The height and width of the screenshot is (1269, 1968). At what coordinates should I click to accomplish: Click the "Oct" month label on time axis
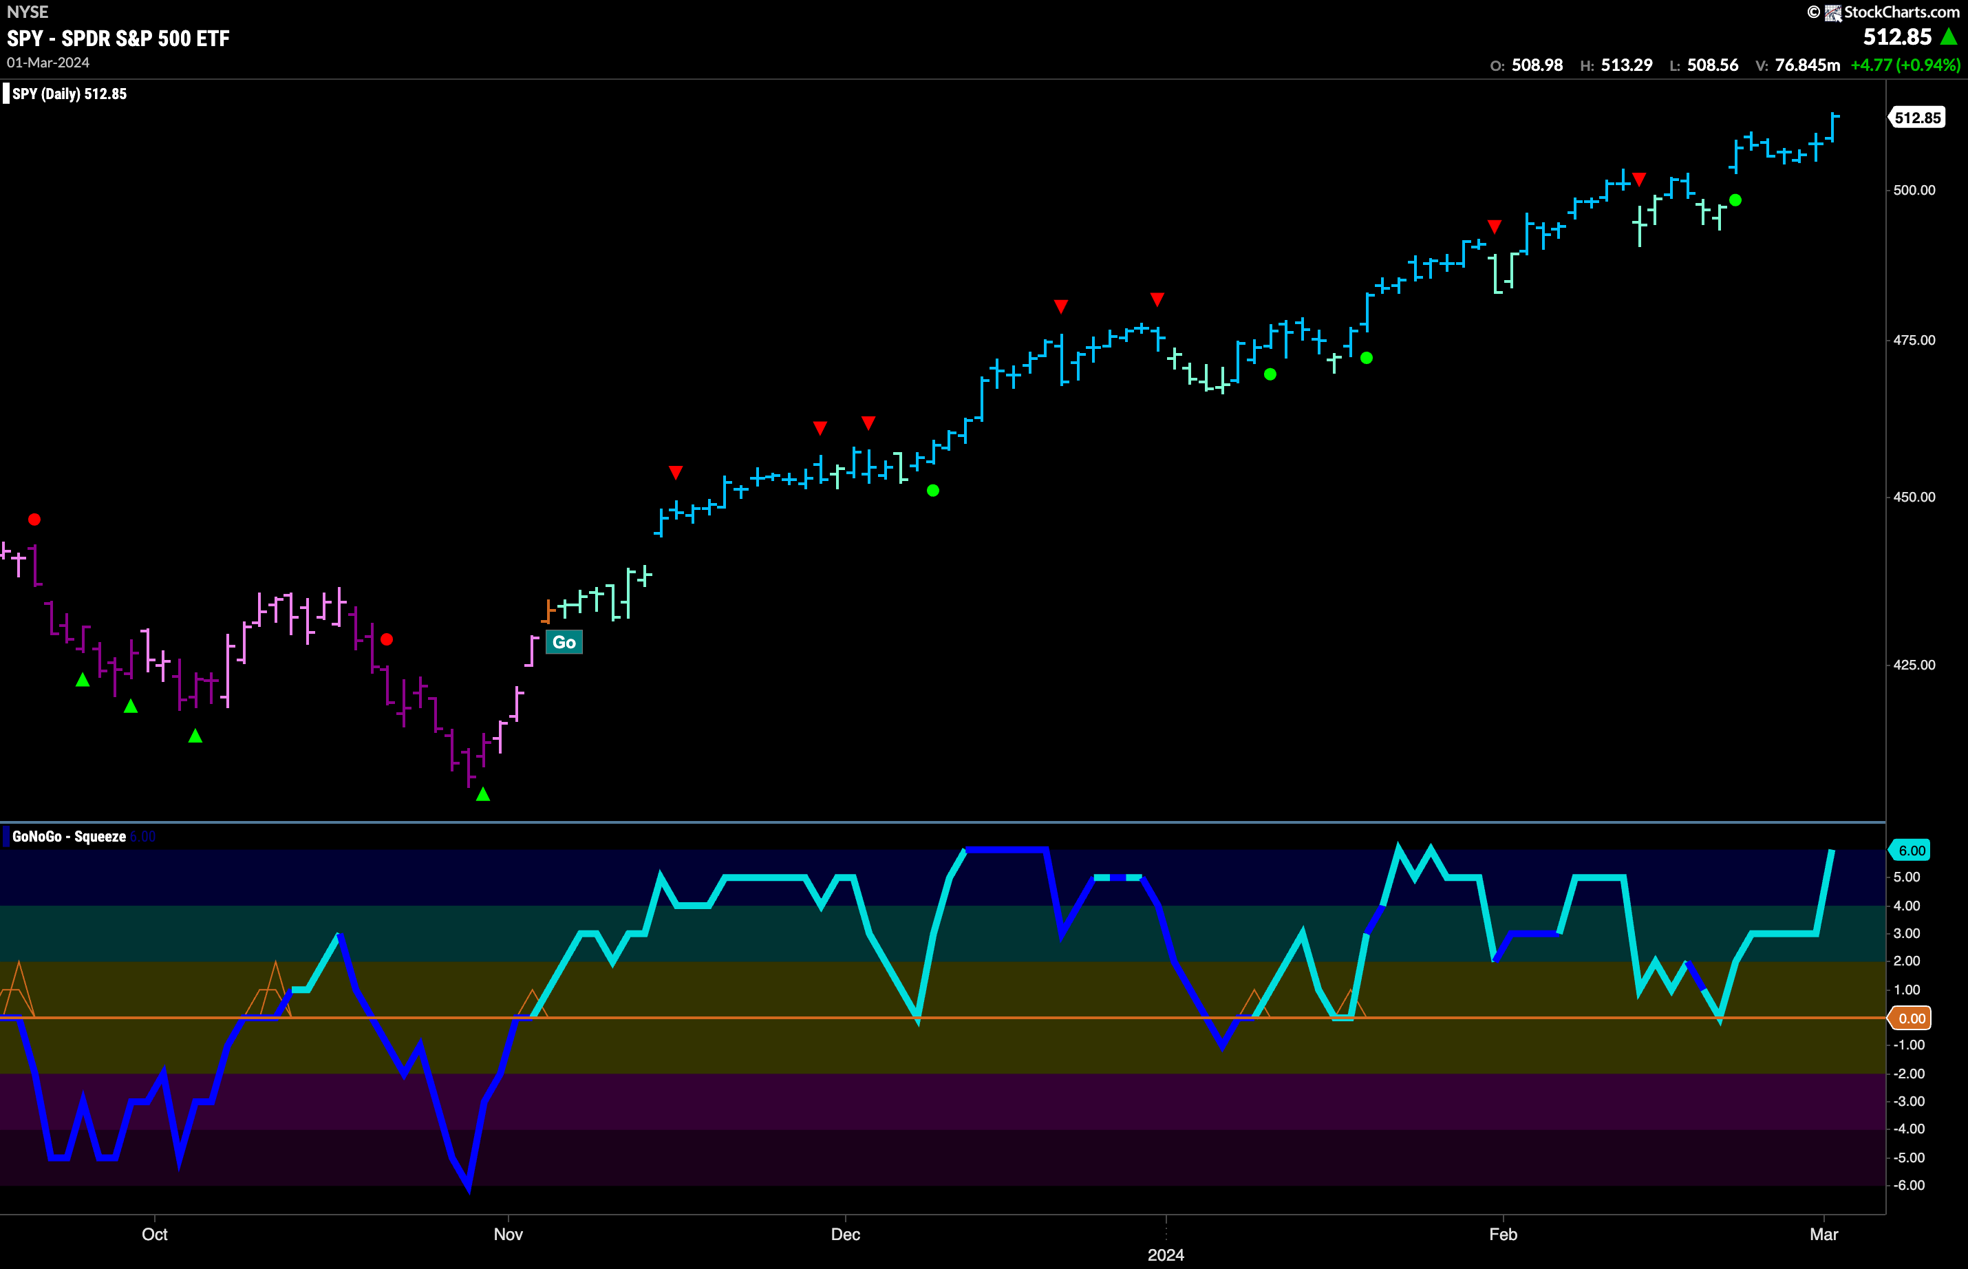coord(155,1235)
